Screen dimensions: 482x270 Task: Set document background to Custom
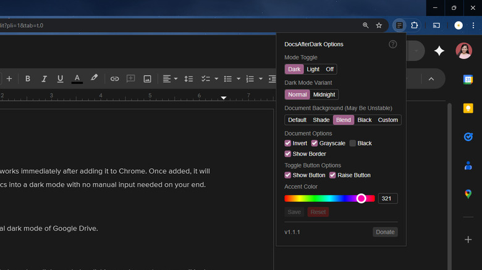click(387, 120)
